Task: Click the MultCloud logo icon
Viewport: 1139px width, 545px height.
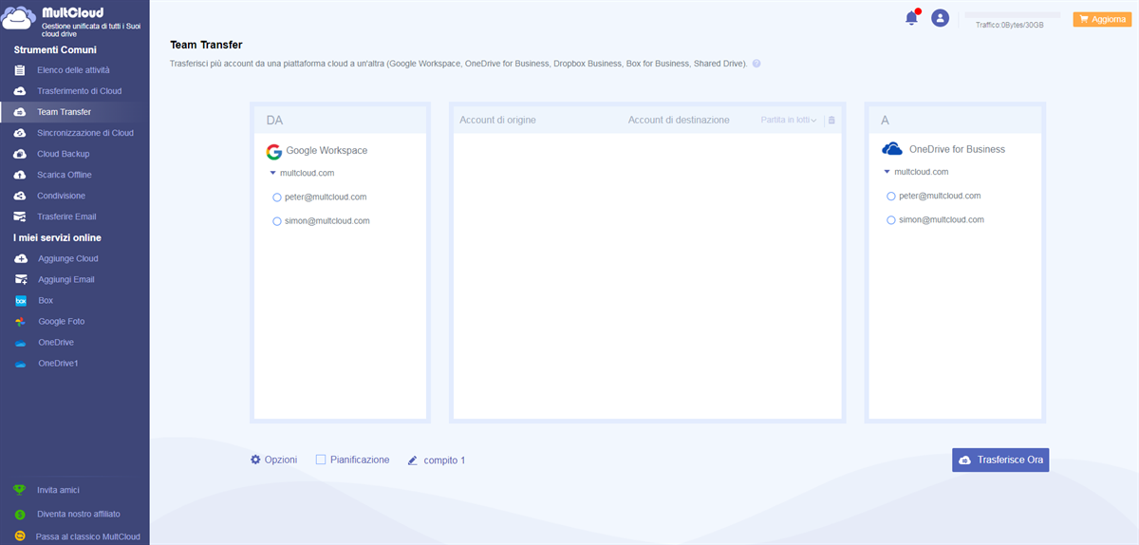Action: tap(19, 20)
